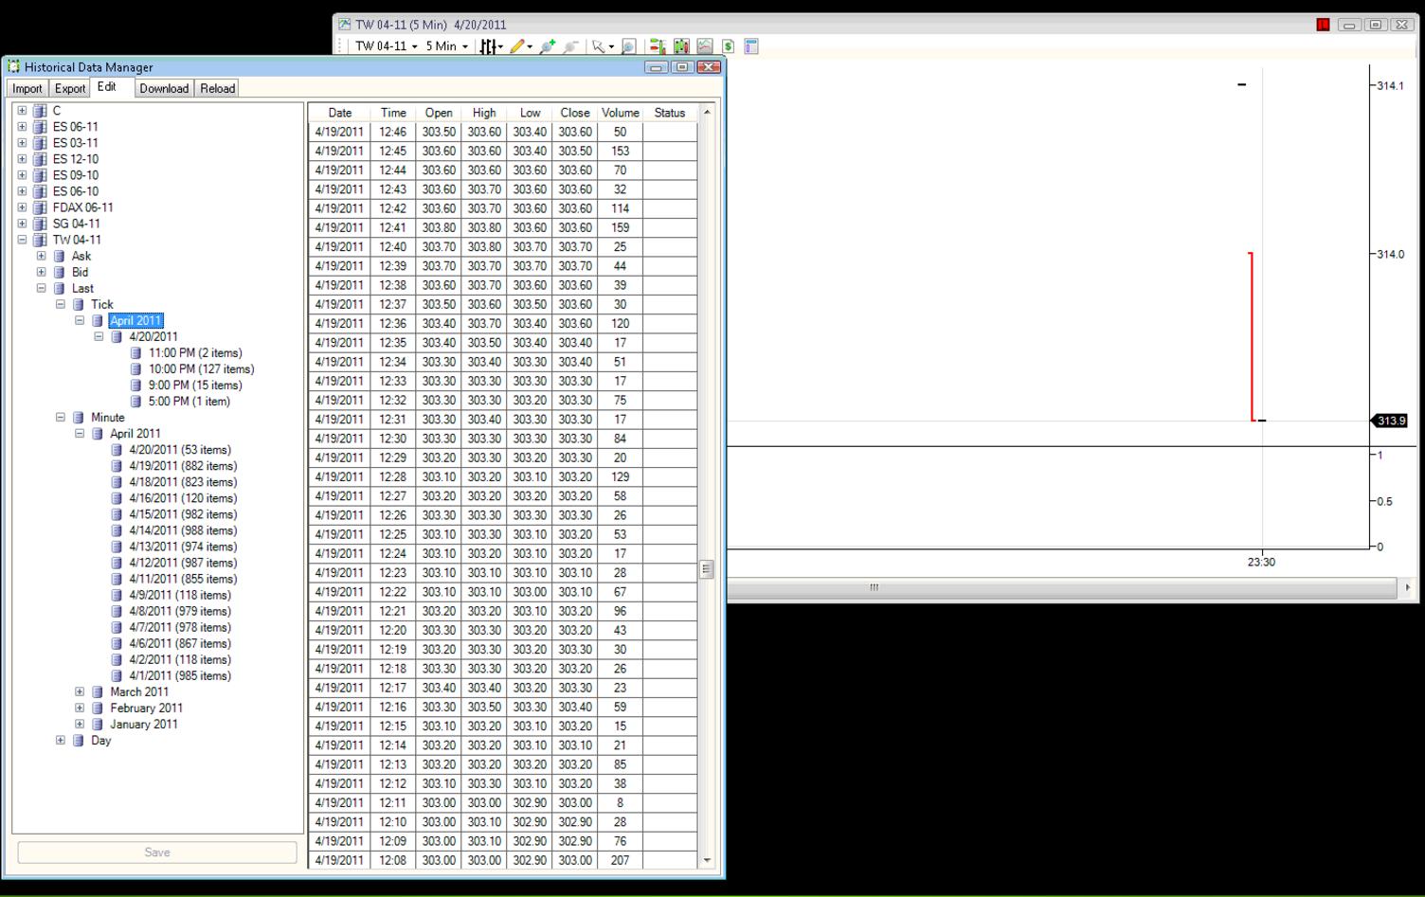This screenshot has width=1425, height=897.
Task: Click the red flag icon in chart title bar
Action: (1323, 25)
